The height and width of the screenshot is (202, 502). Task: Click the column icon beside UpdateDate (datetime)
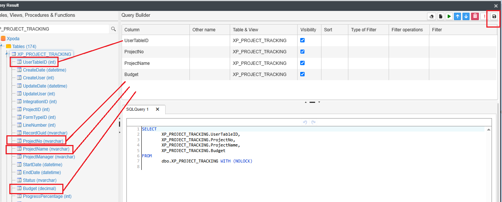click(19, 86)
